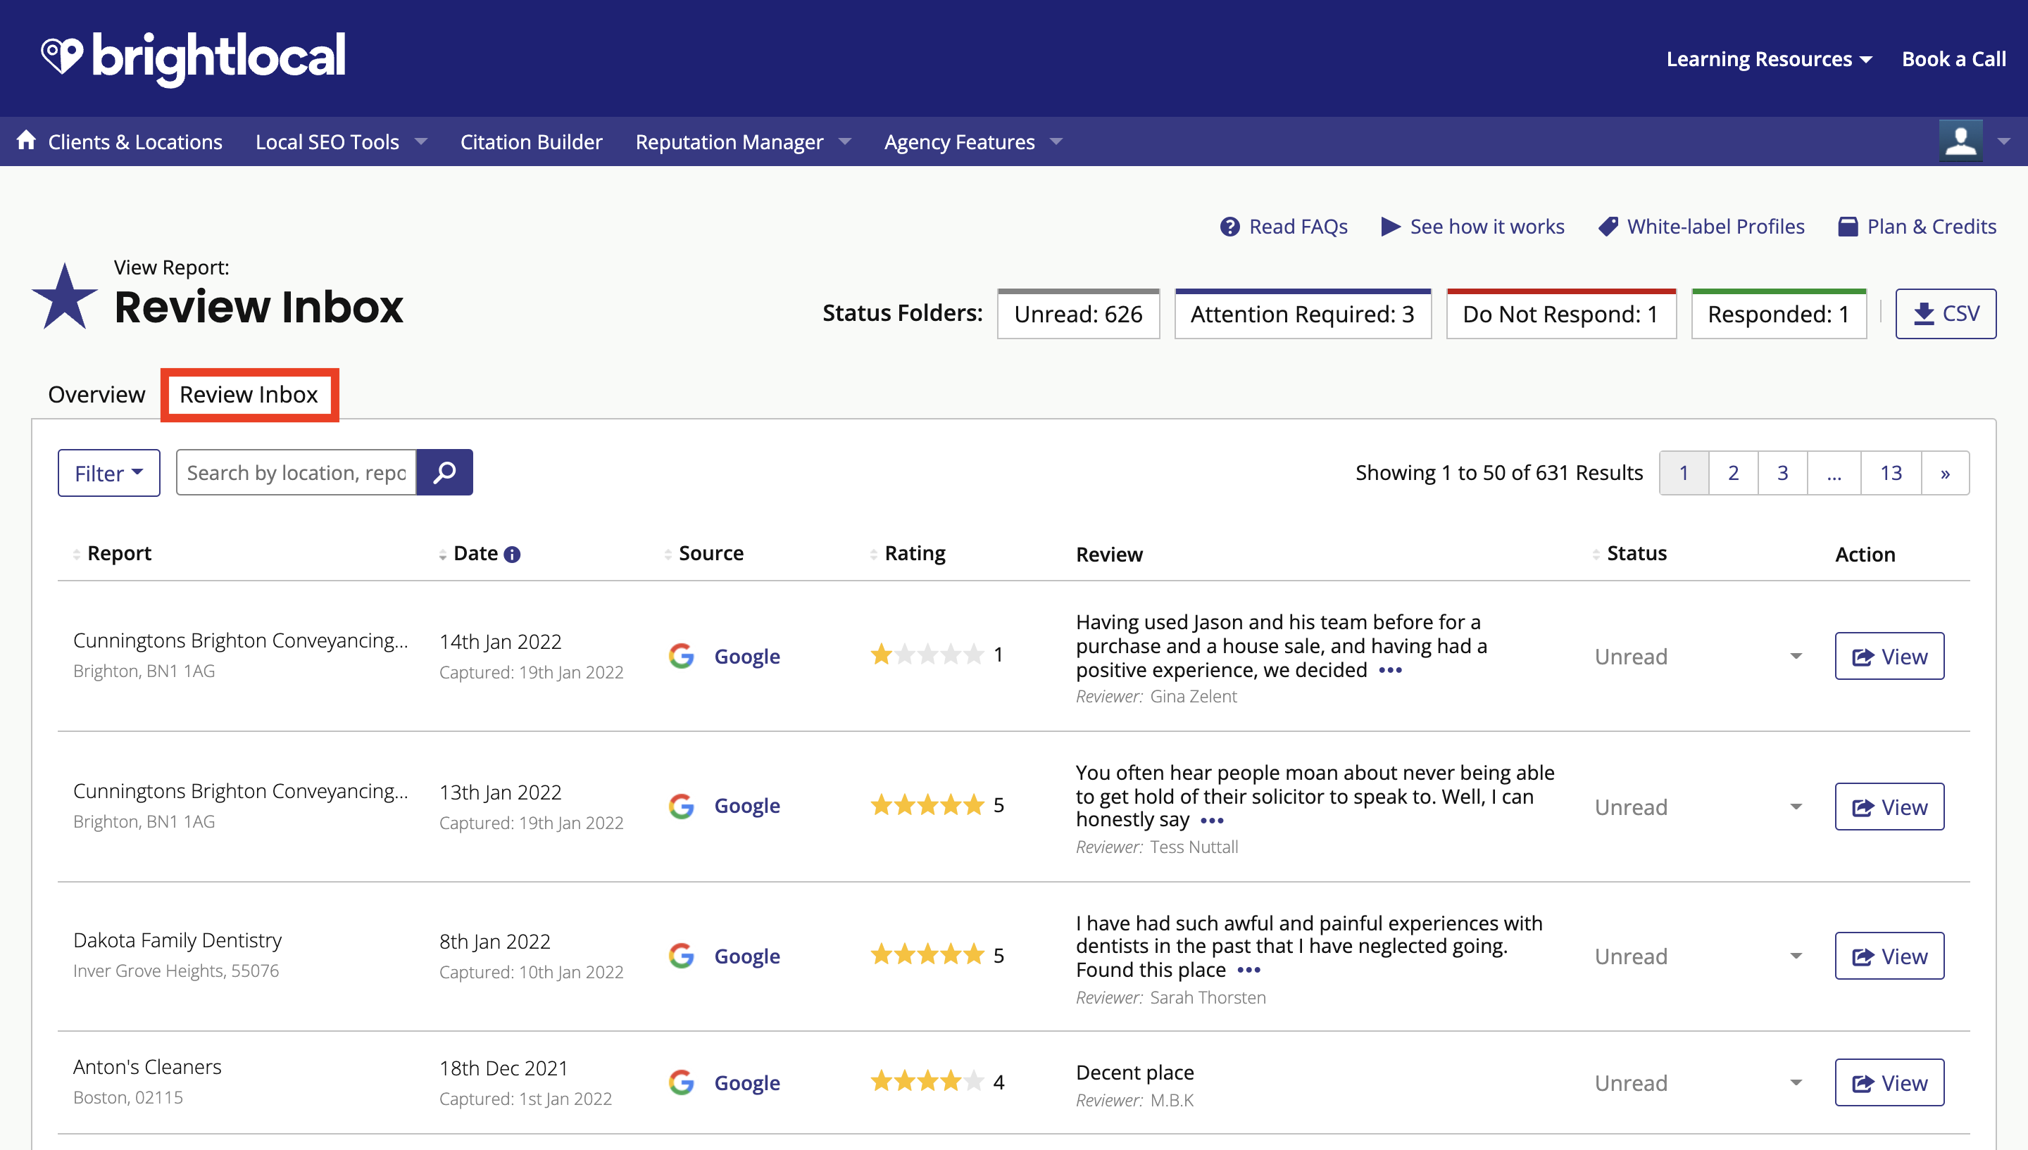Download the CSV export
2028x1150 pixels.
(1944, 314)
